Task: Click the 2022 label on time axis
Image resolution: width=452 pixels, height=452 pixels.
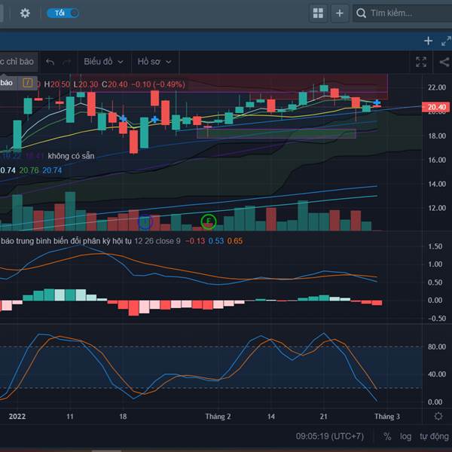Action: tap(17, 417)
